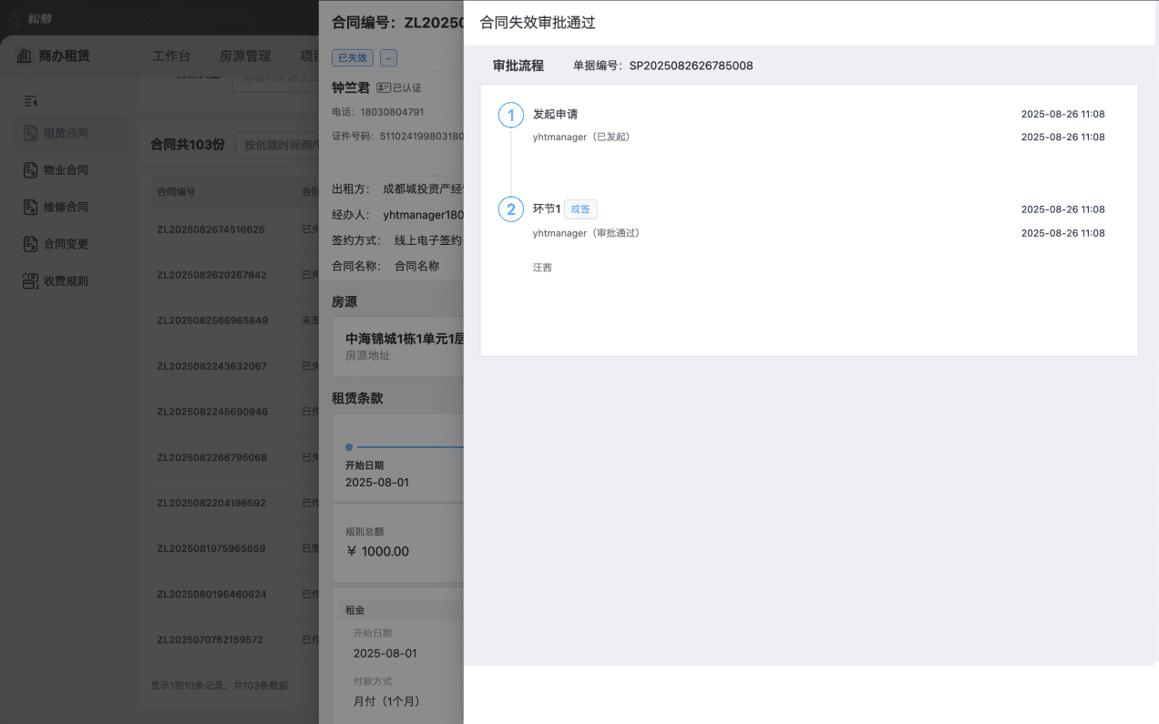Click the 商办租赁 building icon
This screenshot has width=1159, height=724.
[24, 56]
